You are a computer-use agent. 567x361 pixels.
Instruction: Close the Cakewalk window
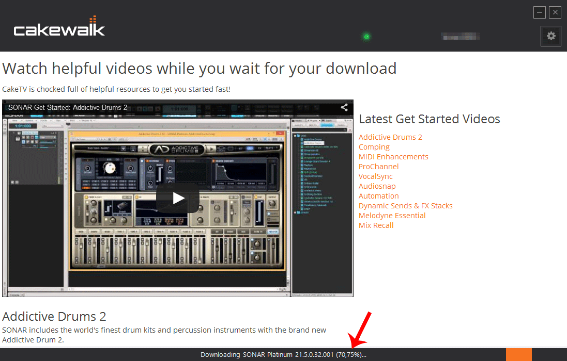tap(555, 12)
